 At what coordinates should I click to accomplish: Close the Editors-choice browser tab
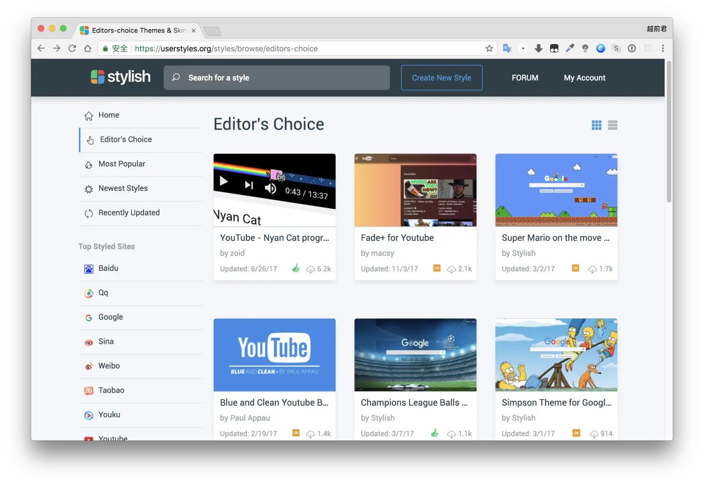click(x=193, y=31)
